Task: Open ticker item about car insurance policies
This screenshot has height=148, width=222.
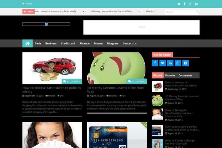Action: [55, 11]
